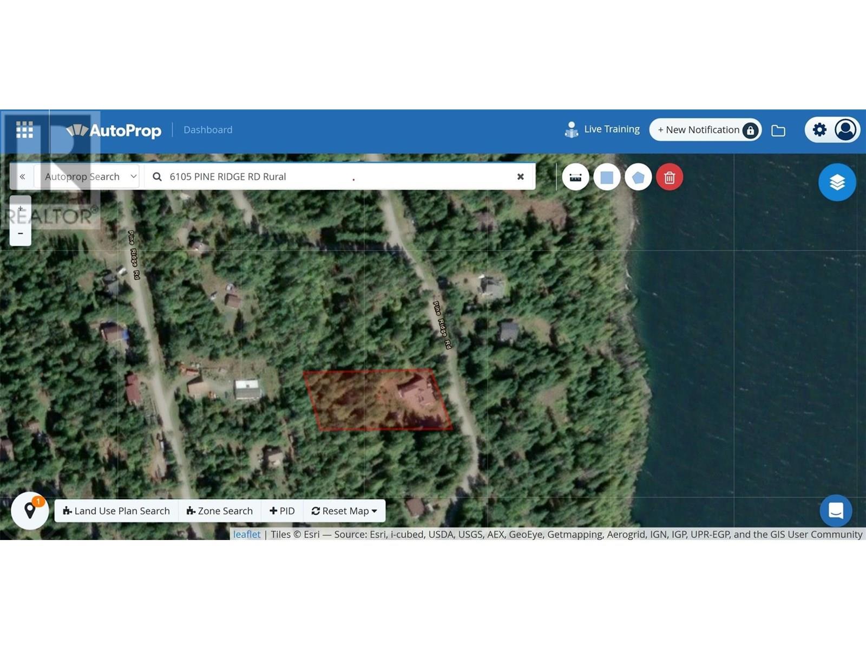Navigate to the Dashboard
This screenshot has height=650, width=866.
pyautogui.click(x=208, y=129)
